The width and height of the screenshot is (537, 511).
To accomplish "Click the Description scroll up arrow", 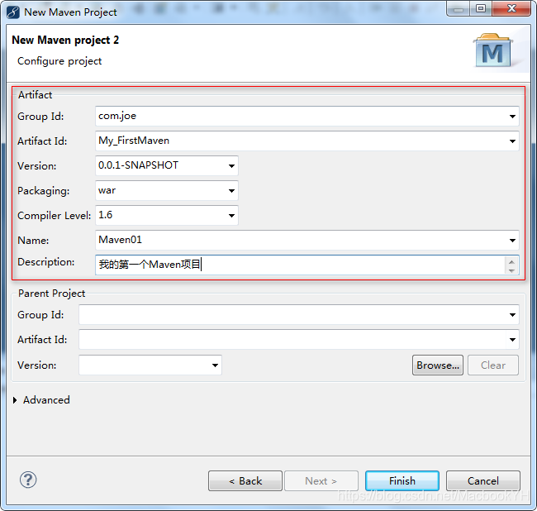I will 511,261.
